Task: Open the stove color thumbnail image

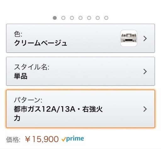Action: tap(129, 38)
